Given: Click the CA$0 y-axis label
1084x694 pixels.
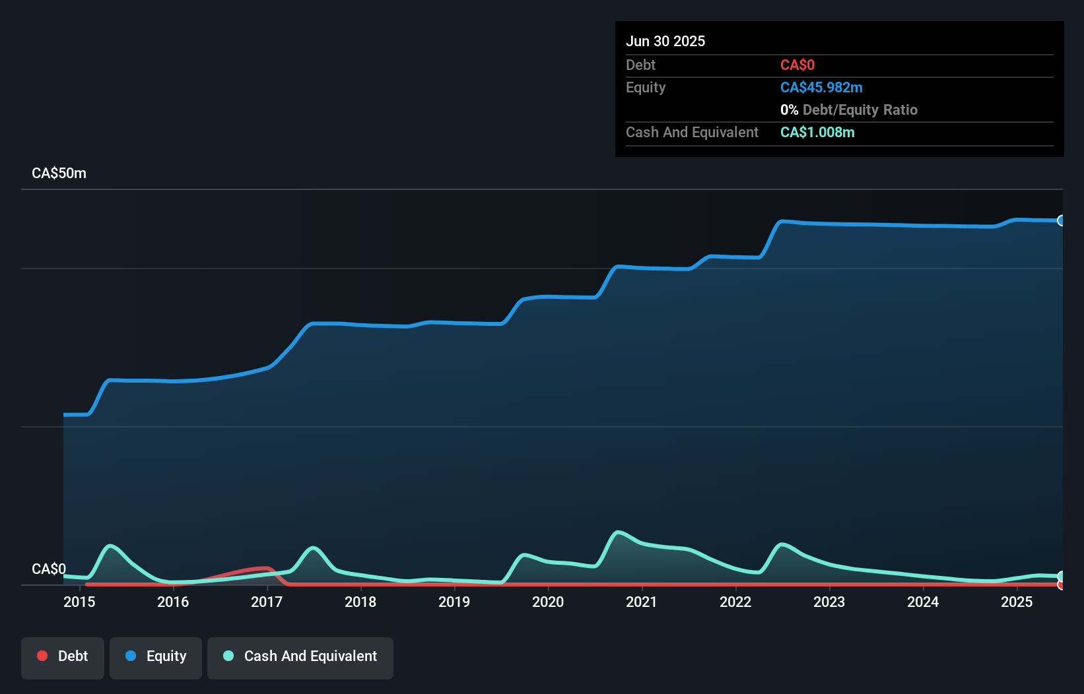Looking at the screenshot, I should tap(49, 569).
